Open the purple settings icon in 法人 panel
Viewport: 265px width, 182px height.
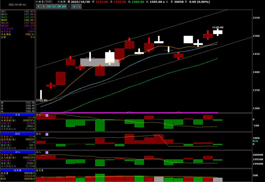click(47, 152)
